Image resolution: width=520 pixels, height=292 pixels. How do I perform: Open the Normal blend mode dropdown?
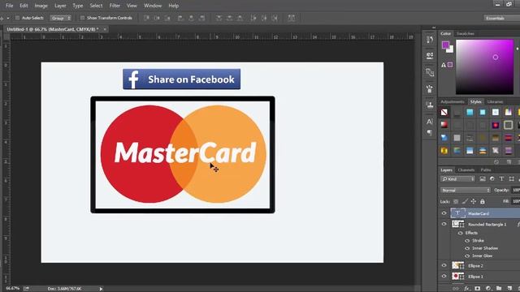[x=466, y=190]
